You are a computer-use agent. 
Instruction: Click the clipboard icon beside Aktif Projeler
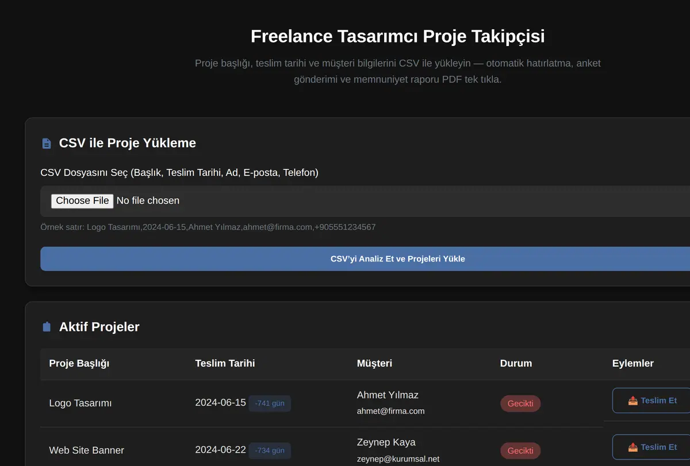47,327
